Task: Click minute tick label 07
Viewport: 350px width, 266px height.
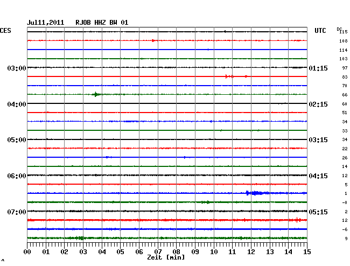Action: point(158,252)
